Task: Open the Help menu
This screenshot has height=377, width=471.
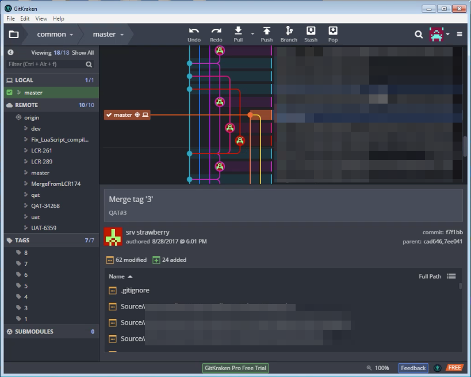Action: pos(59,18)
